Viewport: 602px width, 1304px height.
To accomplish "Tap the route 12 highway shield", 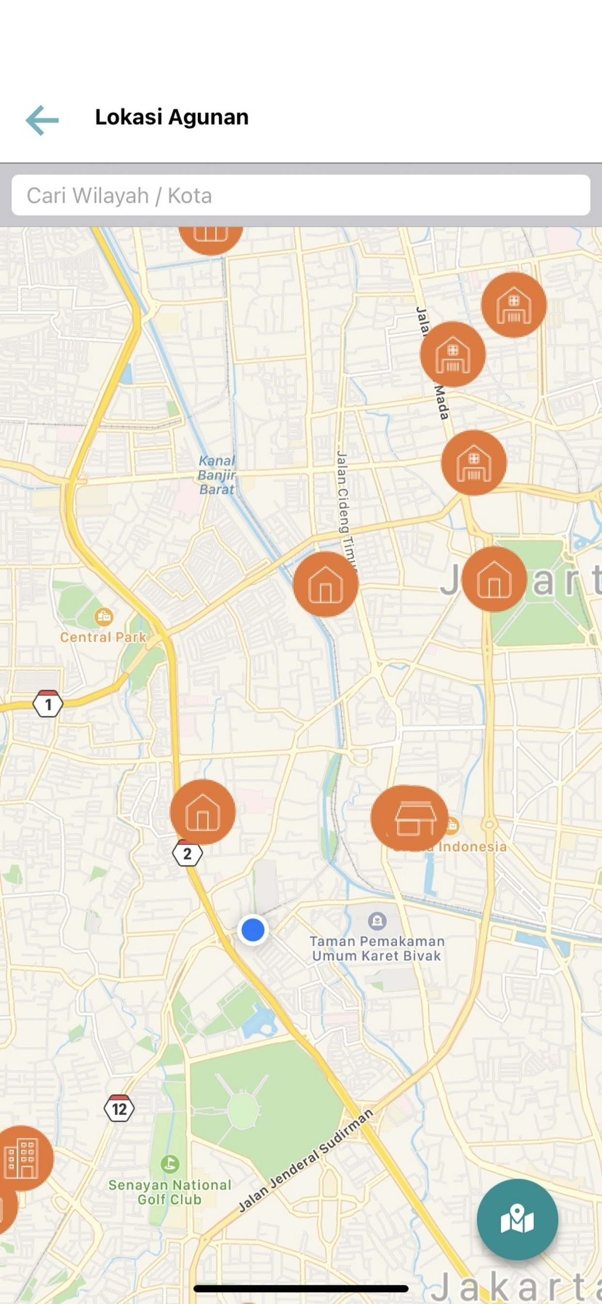I will coord(119,1108).
